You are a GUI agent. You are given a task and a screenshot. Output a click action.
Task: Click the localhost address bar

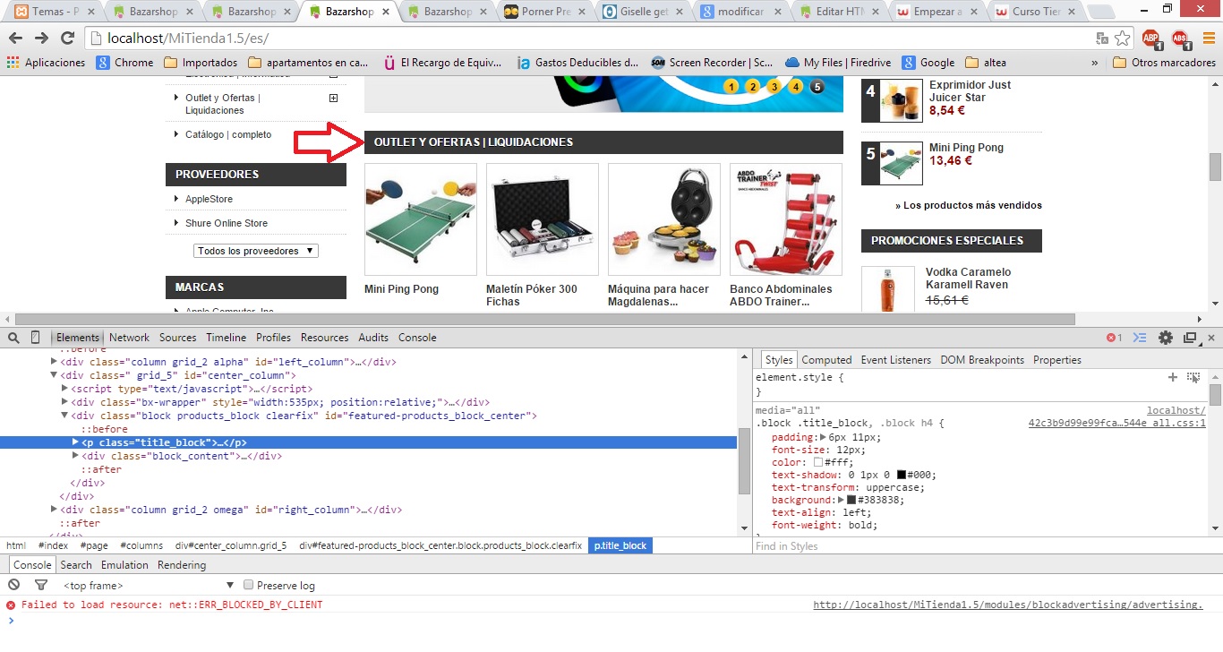[591, 39]
